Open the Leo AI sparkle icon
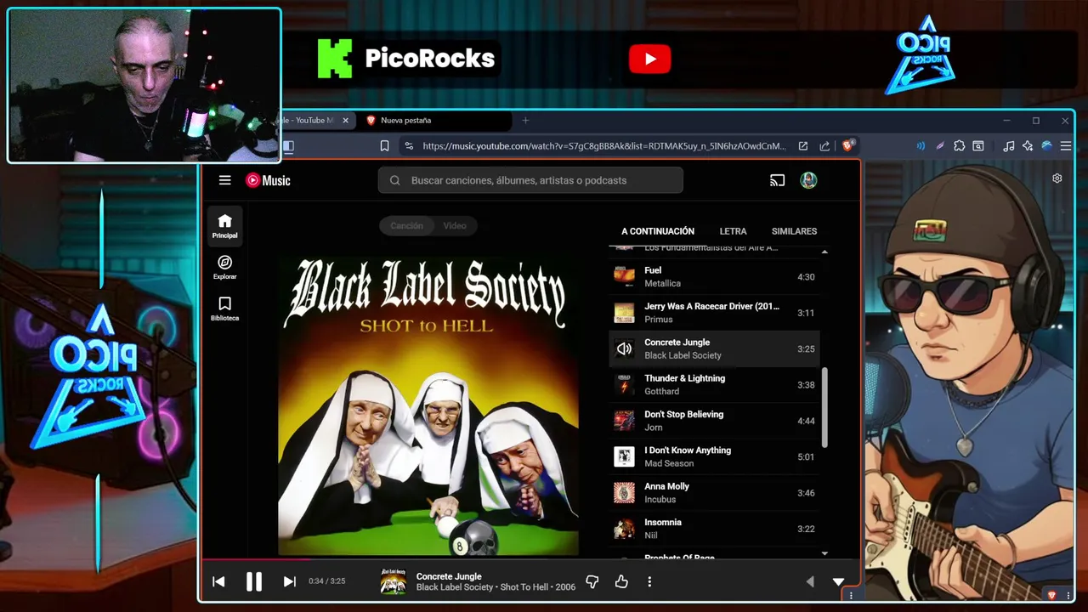1088x612 pixels. [x=1028, y=146]
